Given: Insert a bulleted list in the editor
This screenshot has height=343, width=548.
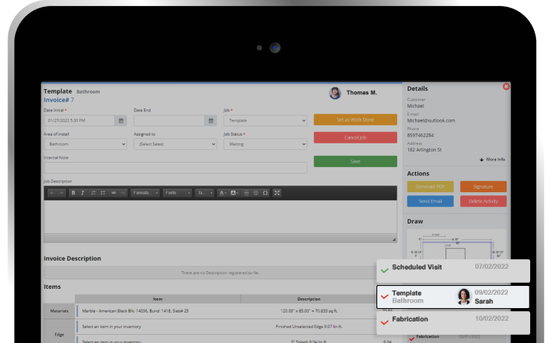Looking at the screenshot, I should coord(102,193).
